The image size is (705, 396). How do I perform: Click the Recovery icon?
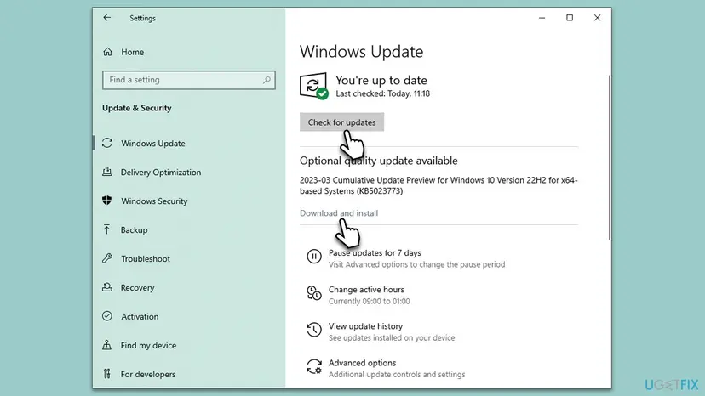pos(107,287)
